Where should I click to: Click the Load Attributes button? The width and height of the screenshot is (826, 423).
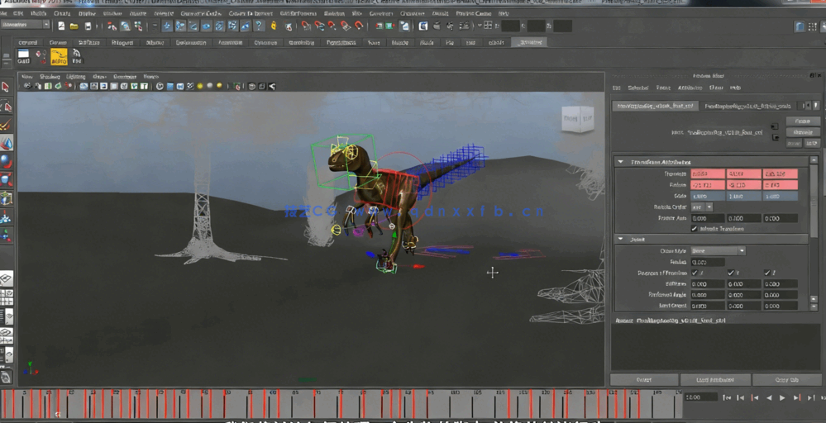[x=715, y=380]
